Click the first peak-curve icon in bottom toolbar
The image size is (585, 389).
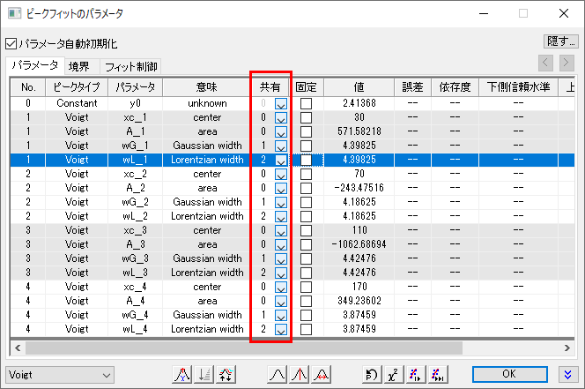[x=182, y=374]
